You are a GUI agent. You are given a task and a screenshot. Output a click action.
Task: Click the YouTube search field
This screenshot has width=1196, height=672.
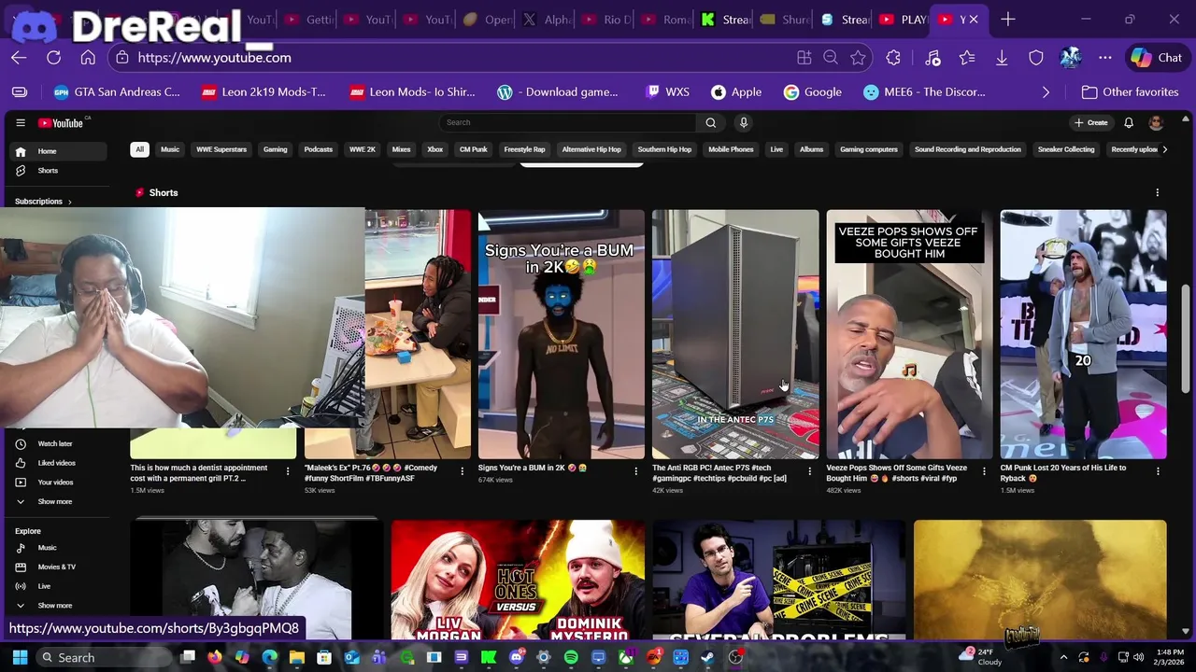[x=567, y=122]
